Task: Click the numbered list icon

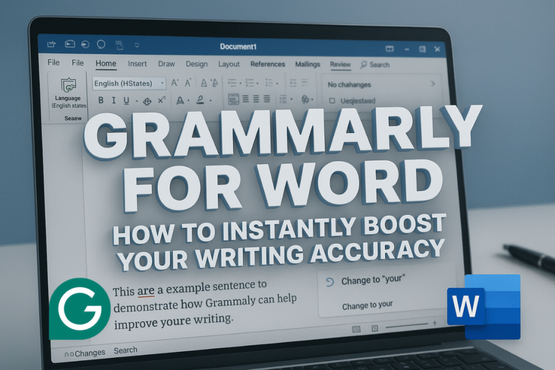Action: pyautogui.click(x=250, y=83)
